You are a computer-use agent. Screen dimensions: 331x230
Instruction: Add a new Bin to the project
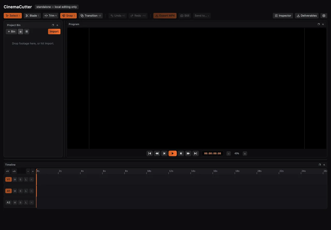[11, 32]
